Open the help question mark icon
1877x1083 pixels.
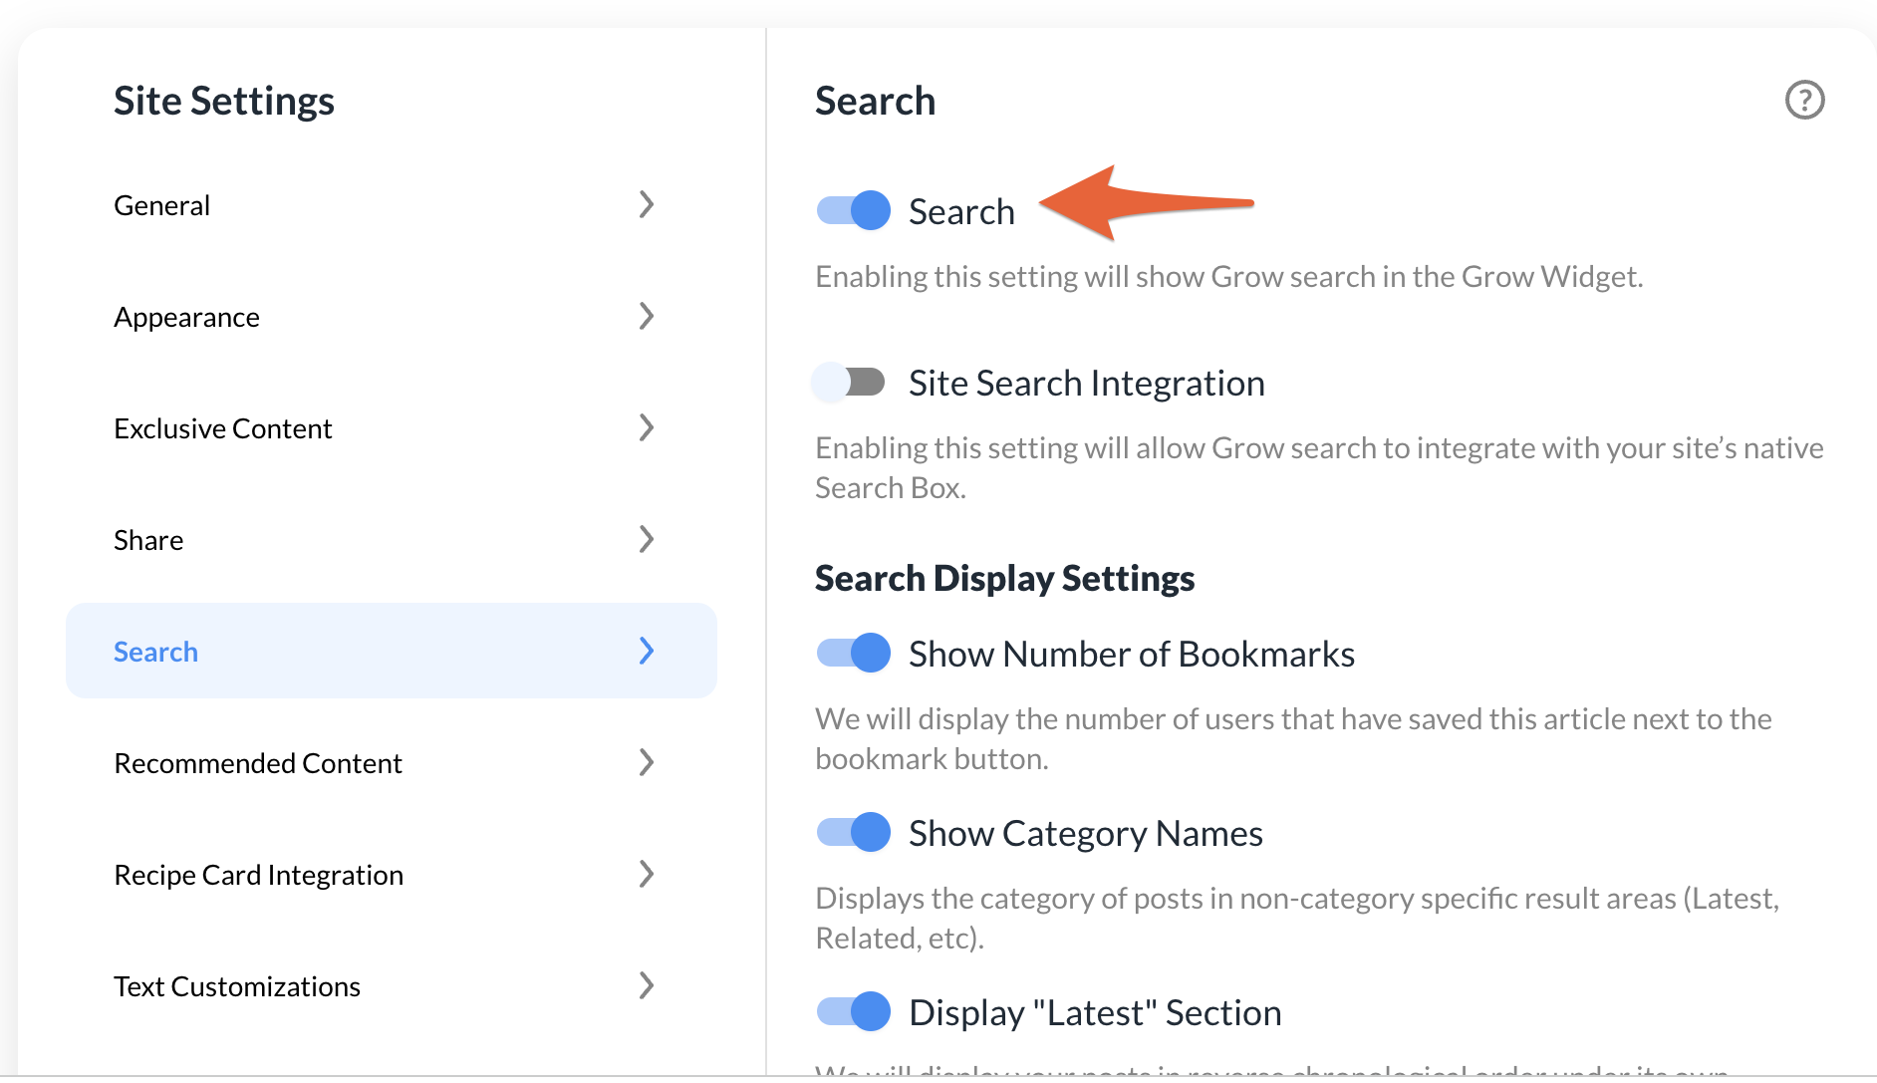click(1804, 100)
